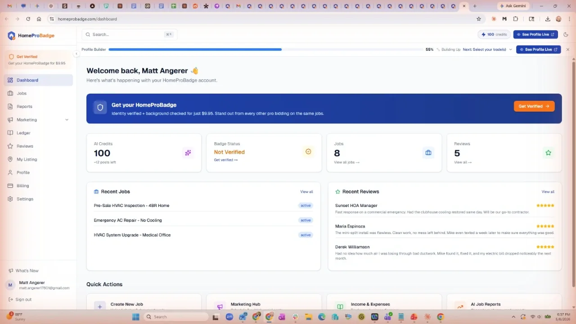Screen dimensions: 576x324
Task: Open the browser extensions puzzle icon
Action: coord(516,19)
